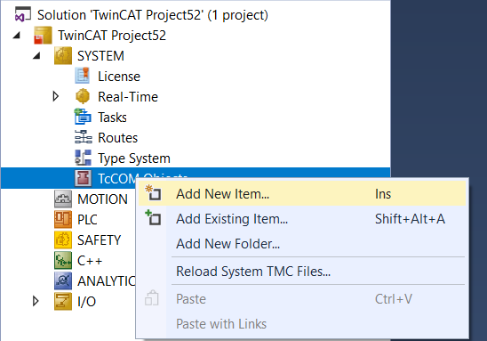Image resolution: width=487 pixels, height=341 pixels.
Task: Expand the I/O node arrow
Action: (36, 301)
